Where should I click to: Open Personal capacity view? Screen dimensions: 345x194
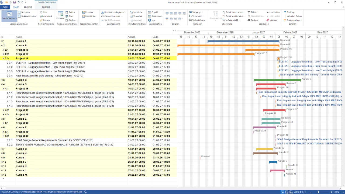[x=88, y=12]
